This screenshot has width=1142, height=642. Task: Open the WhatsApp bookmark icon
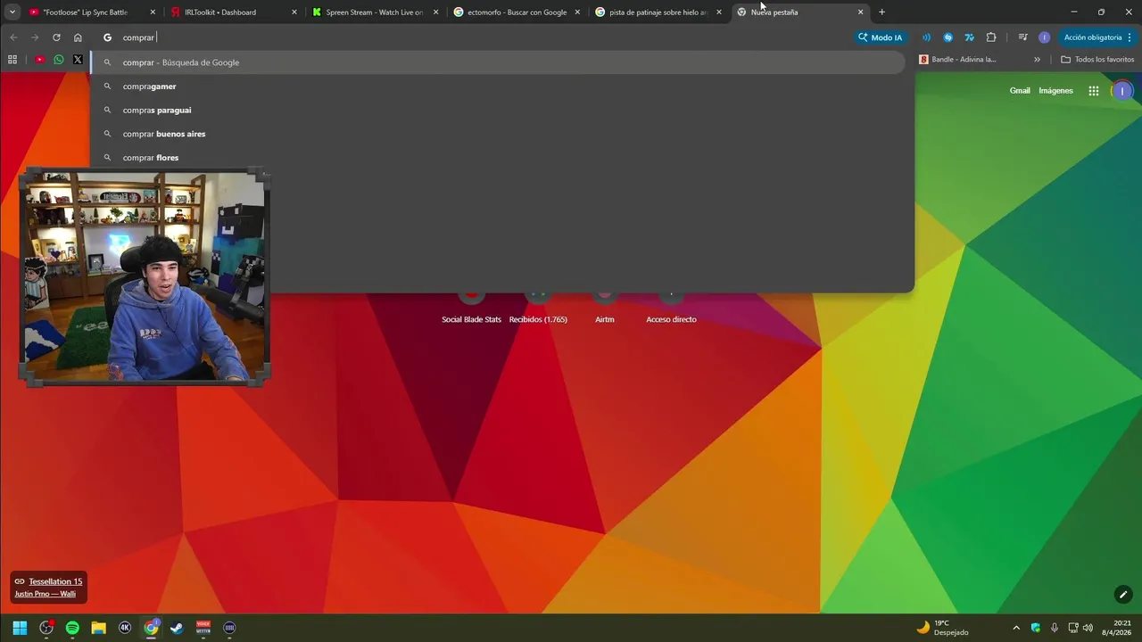[x=59, y=60]
